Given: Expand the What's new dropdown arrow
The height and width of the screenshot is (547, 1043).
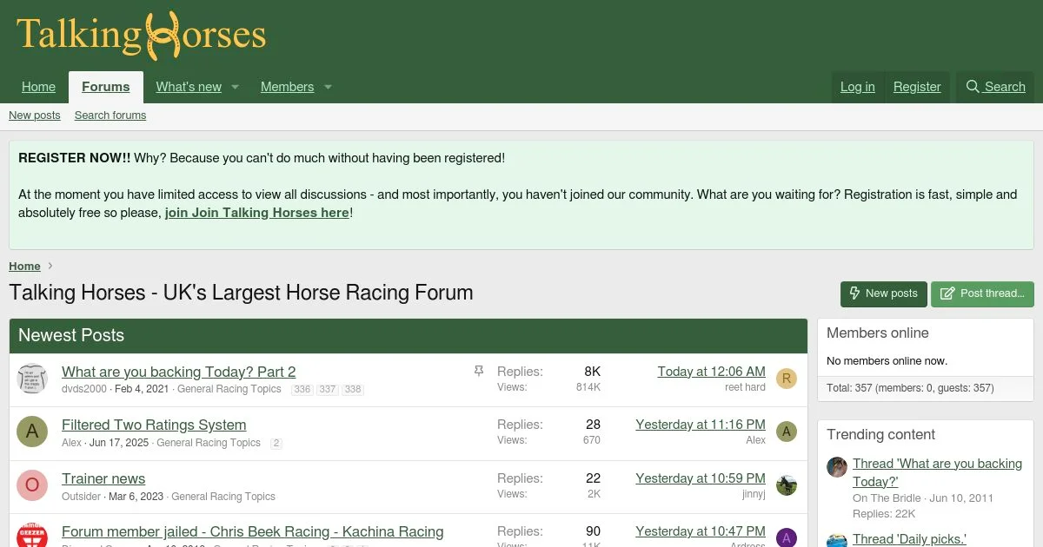Looking at the screenshot, I should coord(235,87).
